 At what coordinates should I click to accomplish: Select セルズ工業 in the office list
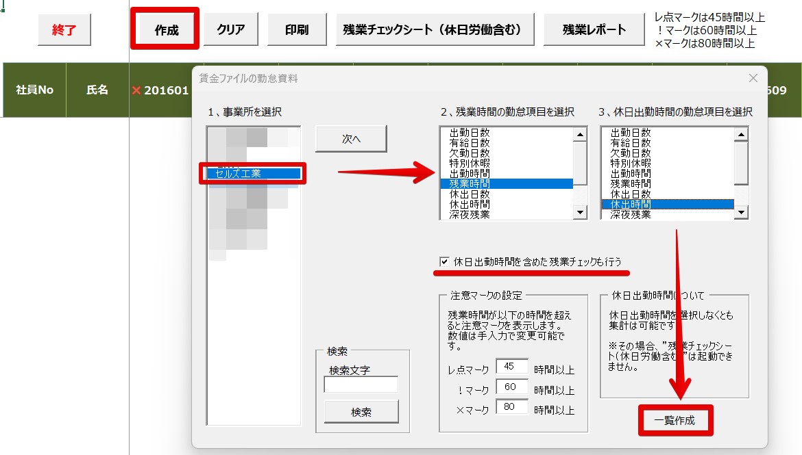point(254,174)
